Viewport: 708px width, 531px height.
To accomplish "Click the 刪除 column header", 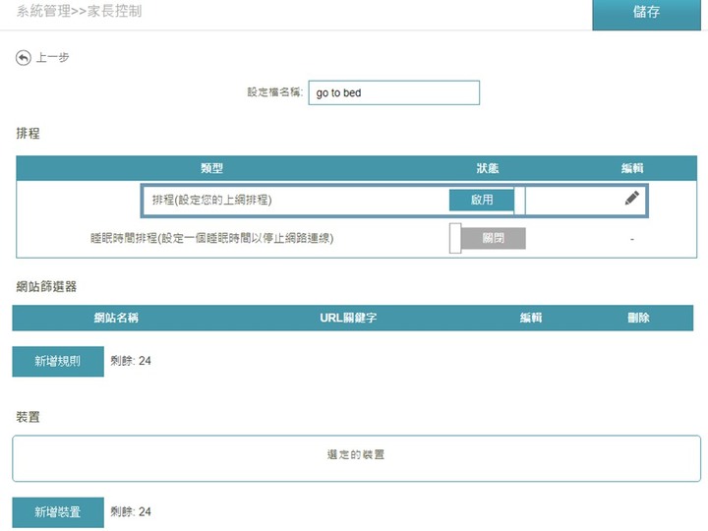I will coord(638,318).
